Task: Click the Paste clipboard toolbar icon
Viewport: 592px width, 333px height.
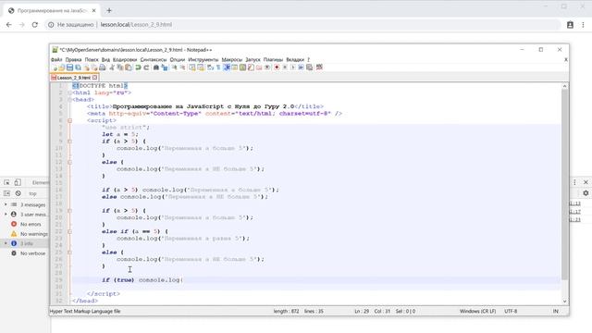Action: (x=129, y=68)
